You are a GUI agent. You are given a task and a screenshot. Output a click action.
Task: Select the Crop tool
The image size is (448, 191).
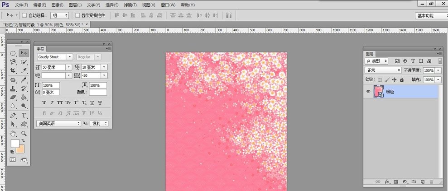point(13,70)
